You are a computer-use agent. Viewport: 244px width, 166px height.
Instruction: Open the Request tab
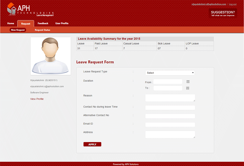[26, 24]
